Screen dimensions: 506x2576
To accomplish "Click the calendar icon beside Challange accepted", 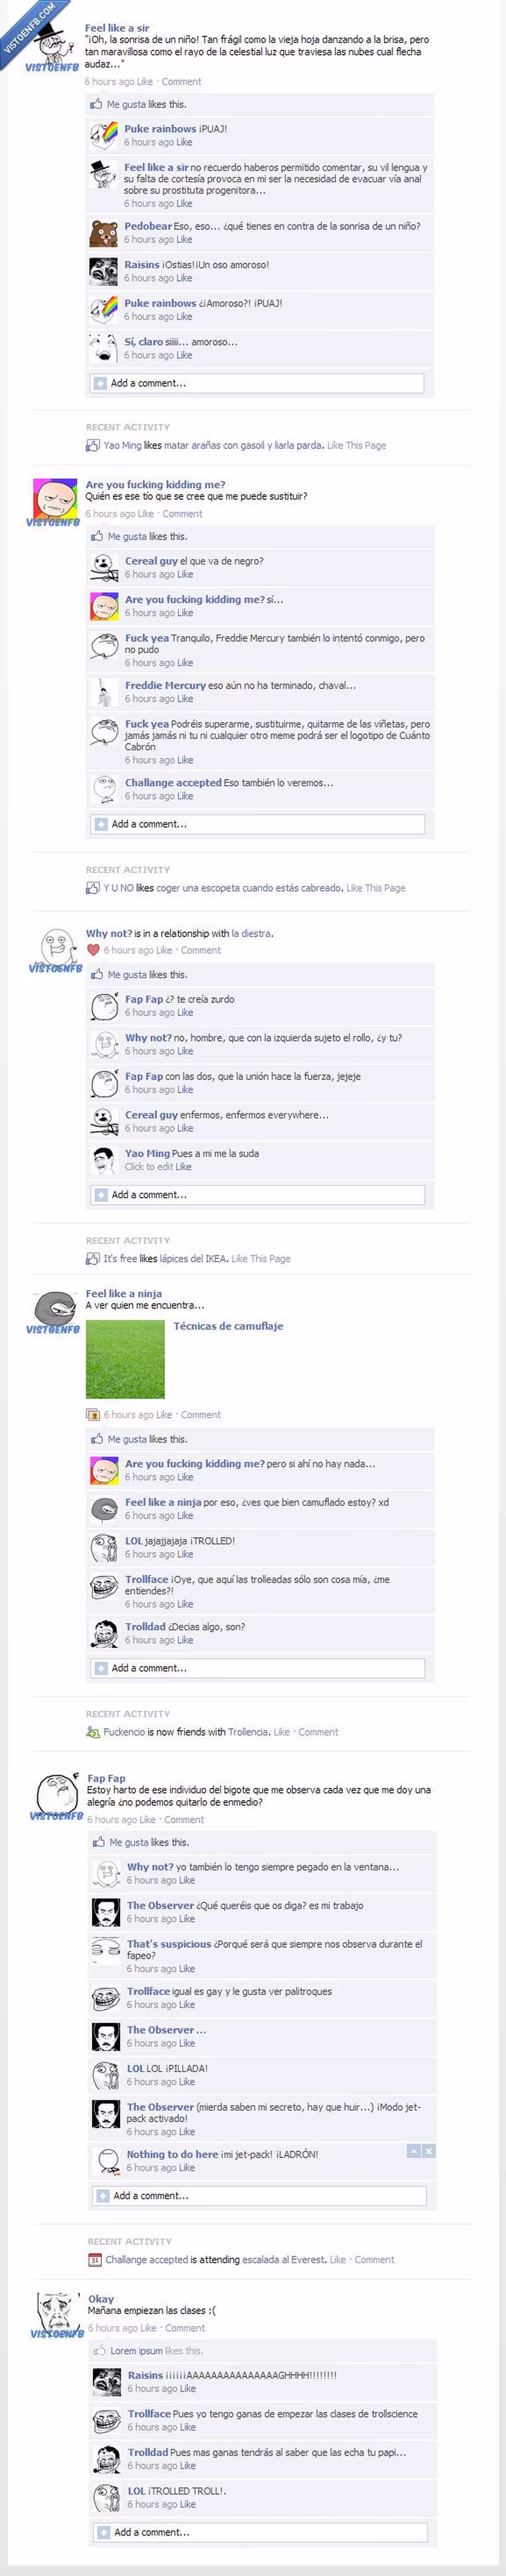I will pos(94,2259).
